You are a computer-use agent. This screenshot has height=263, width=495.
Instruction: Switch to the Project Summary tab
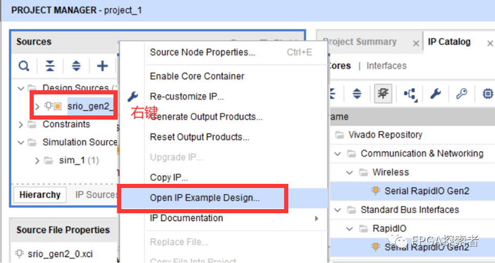[360, 42]
